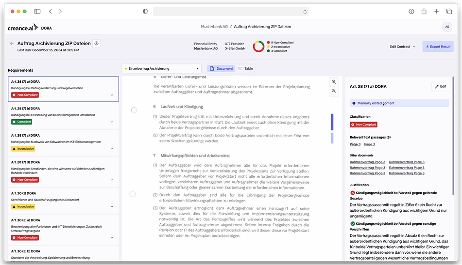
Task: Open first Page 3 relevant passage link
Action: [355, 144]
